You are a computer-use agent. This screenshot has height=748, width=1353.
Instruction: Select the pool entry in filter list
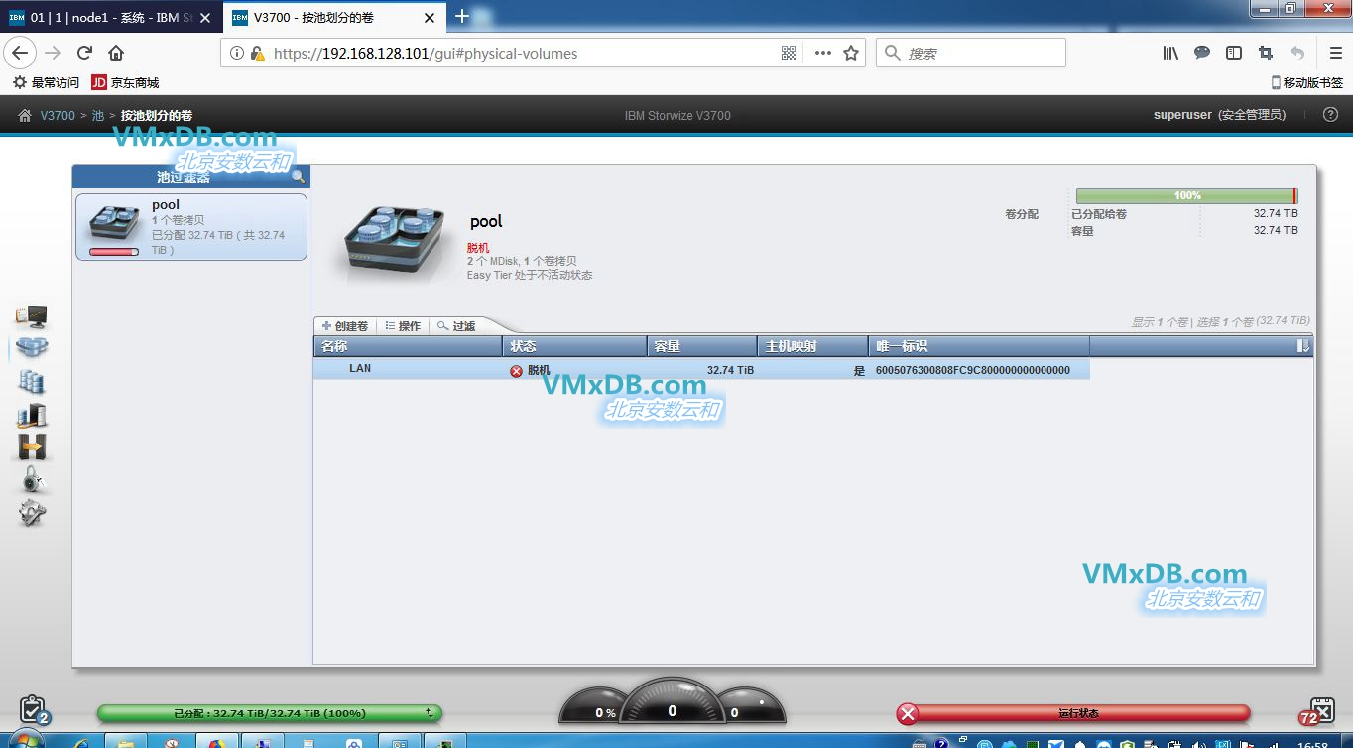pyautogui.click(x=191, y=227)
